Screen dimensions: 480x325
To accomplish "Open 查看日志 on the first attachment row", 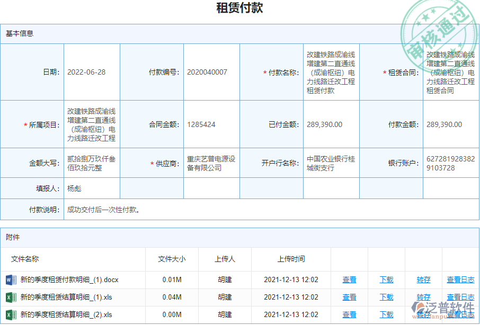I will point(460,279).
